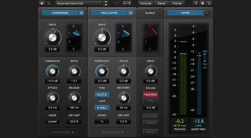Open the Modules menu
Viewport: 251px width, 138px height.
pos(146,3)
